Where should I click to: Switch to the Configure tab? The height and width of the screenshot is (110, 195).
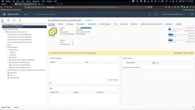[70, 24]
